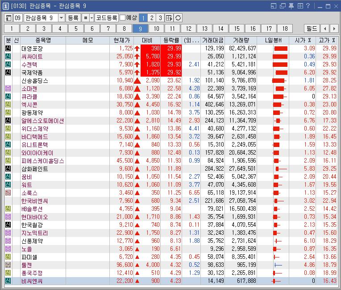Select the 파미셀 stock name
Viewport: 341px width, 290px height.
point(29,257)
